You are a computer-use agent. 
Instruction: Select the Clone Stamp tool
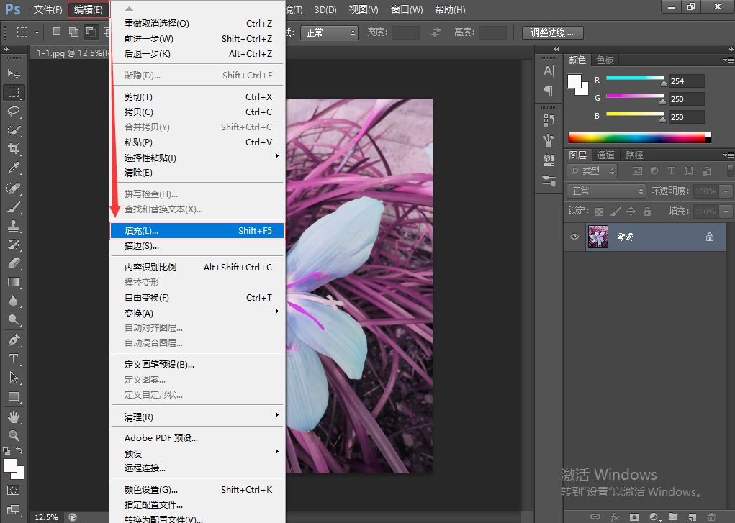tap(14, 225)
